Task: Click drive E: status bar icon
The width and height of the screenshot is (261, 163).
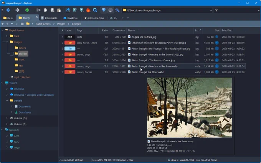Action: point(169,160)
